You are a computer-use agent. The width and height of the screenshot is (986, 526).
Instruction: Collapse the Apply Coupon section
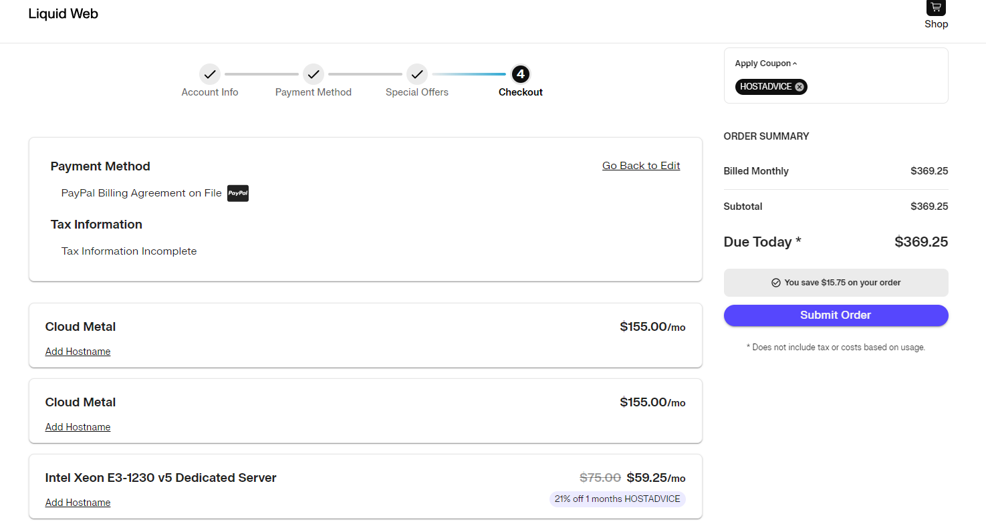click(x=766, y=63)
